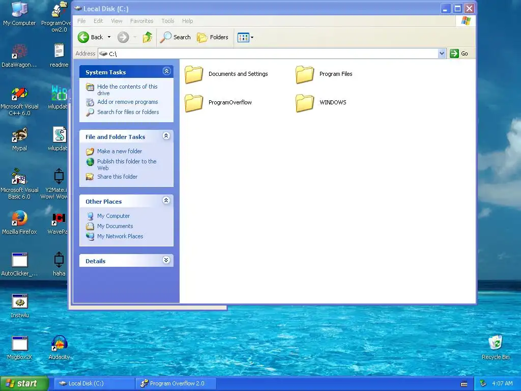521x391 pixels.
Task: Click the 4:07 AM clock
Action: (x=502, y=383)
